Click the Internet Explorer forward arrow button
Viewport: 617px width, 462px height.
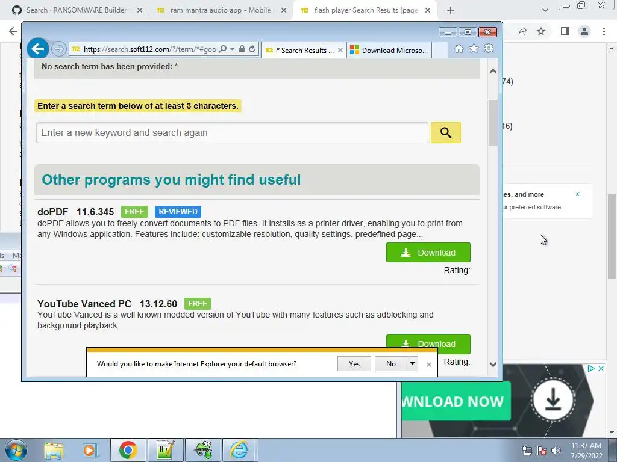click(x=58, y=49)
